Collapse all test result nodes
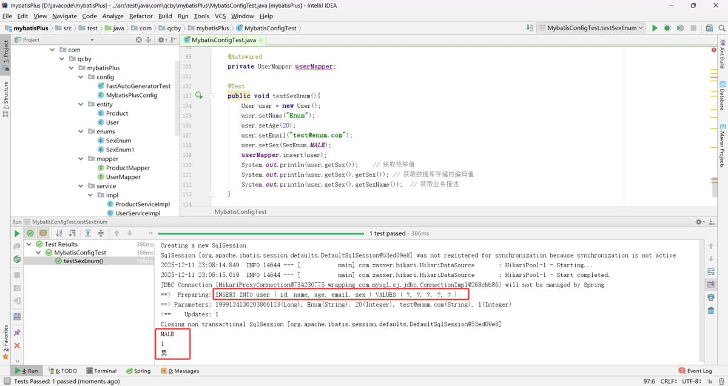This screenshot has height=386, width=728. coord(100,233)
